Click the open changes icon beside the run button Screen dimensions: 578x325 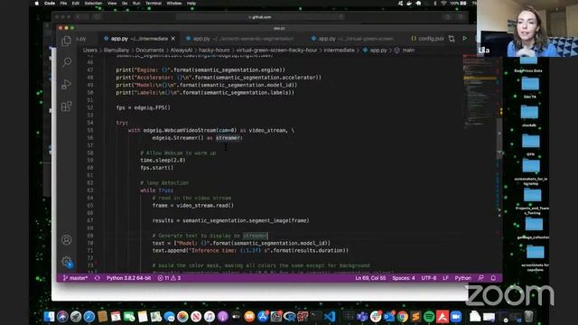452,38
